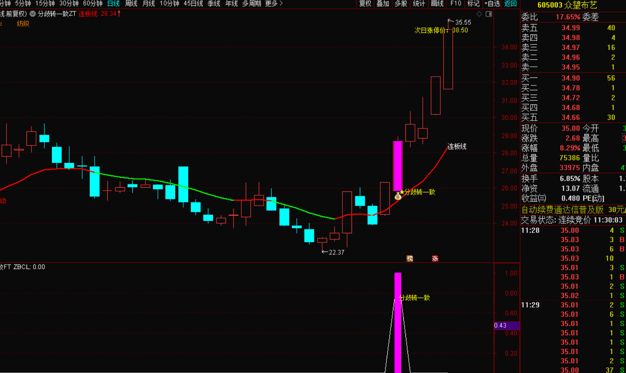Click the magenta bar in the ZBCL indicator

[x=398, y=323]
